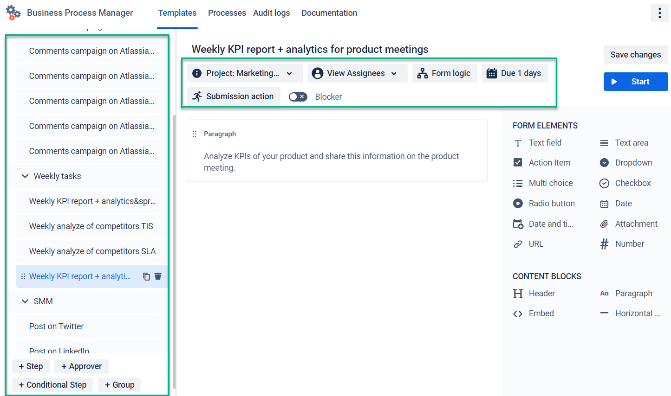This screenshot has width=671, height=396.
Task: Add a new Step to the template
Action: (31, 366)
